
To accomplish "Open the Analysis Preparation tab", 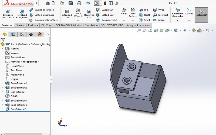I will tap(139, 25).
